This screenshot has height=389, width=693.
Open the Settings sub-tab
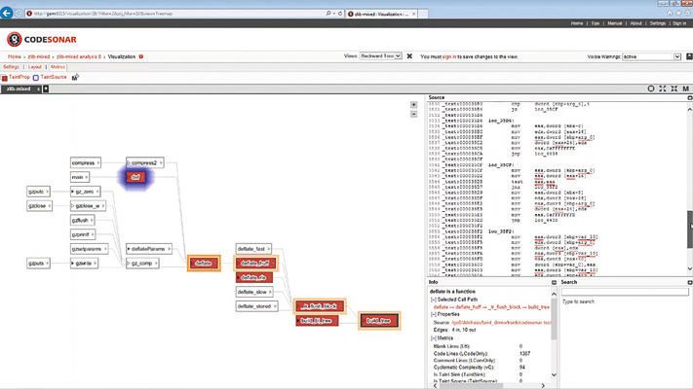pos(11,67)
